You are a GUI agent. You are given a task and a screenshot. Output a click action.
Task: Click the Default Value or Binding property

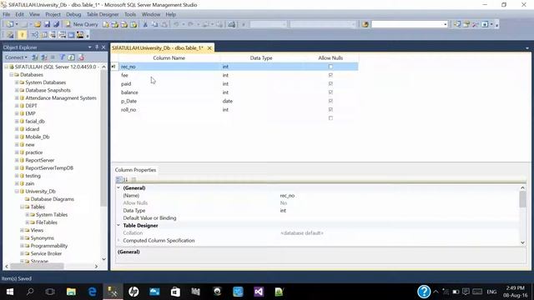point(149,218)
